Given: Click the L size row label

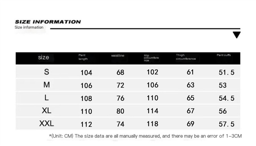Looking at the screenshot, I should tap(47, 98).
